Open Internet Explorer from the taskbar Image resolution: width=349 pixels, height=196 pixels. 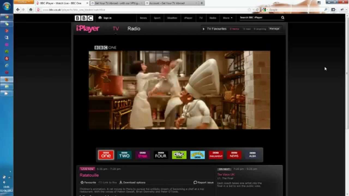[x=7, y=65]
